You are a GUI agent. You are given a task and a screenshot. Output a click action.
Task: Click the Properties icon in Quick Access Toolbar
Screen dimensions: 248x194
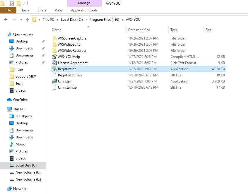click(12, 3)
